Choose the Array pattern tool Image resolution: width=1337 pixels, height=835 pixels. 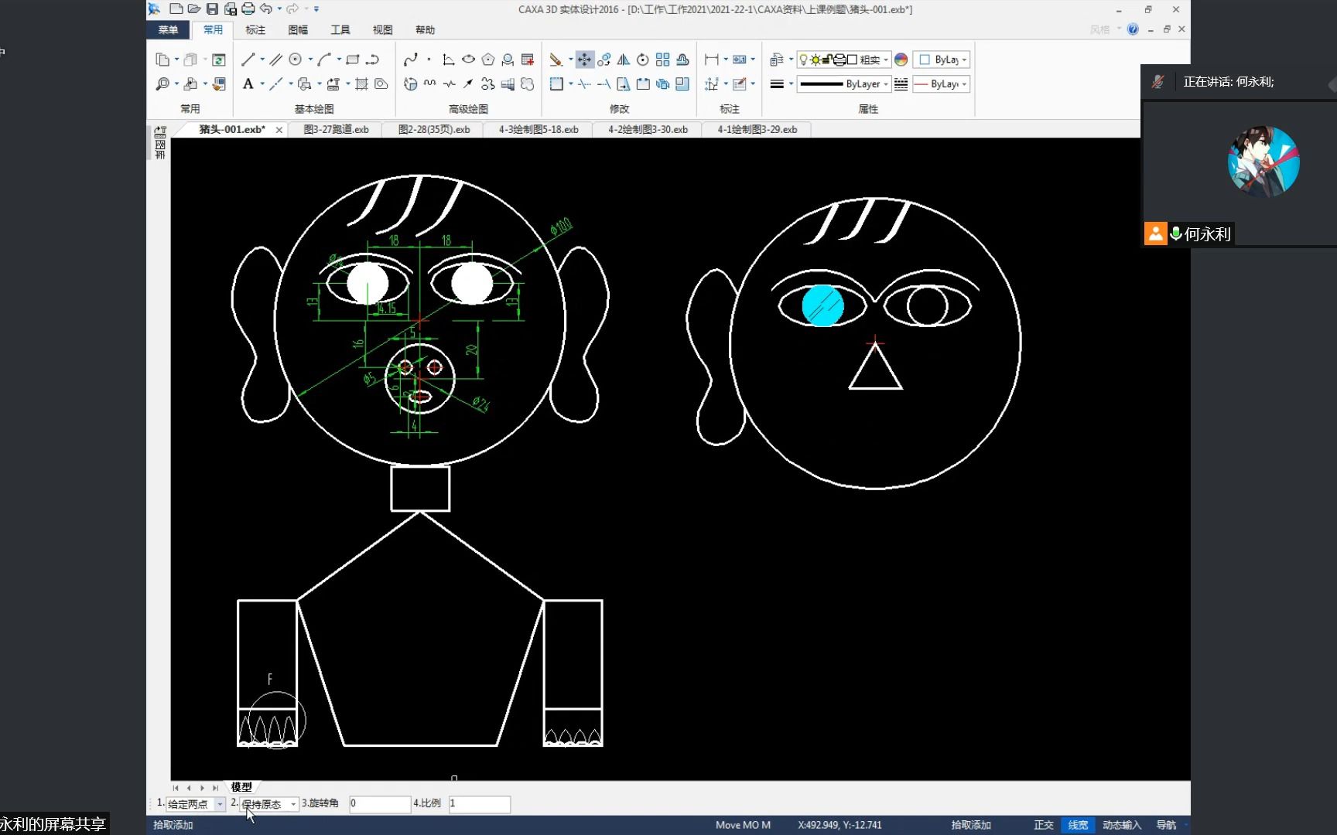pos(663,60)
